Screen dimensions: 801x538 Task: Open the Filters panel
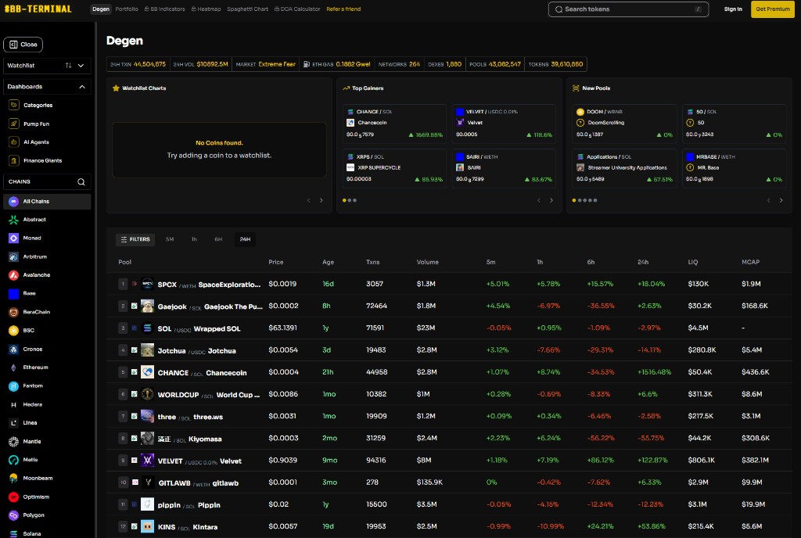(135, 239)
